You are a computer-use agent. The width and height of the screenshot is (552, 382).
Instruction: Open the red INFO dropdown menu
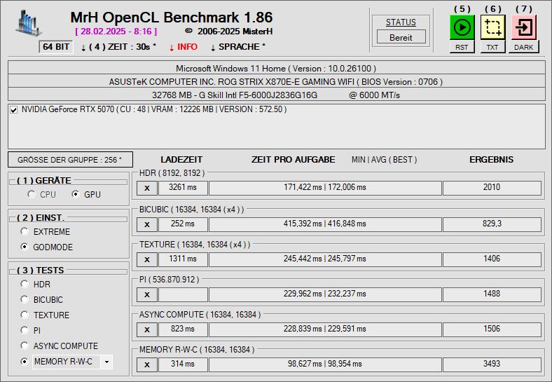pos(184,47)
